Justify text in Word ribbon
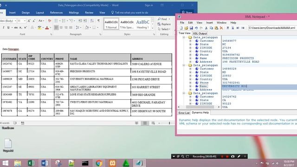Viewport: 297px width, 167px height. click(71, 28)
